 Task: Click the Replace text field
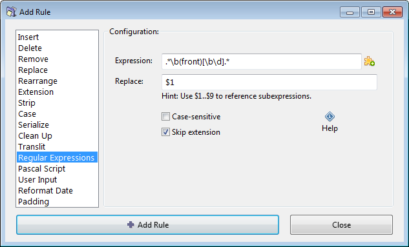click(269, 83)
